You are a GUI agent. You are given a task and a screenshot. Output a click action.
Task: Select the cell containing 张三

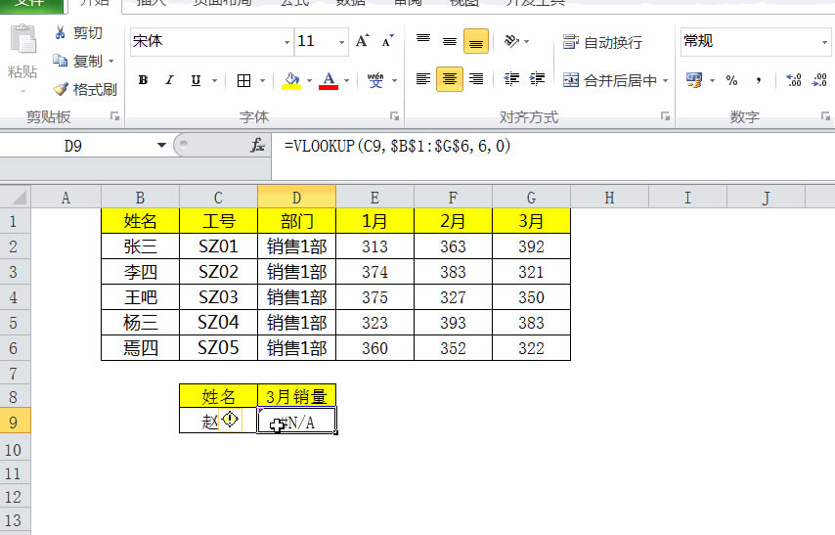(x=140, y=246)
